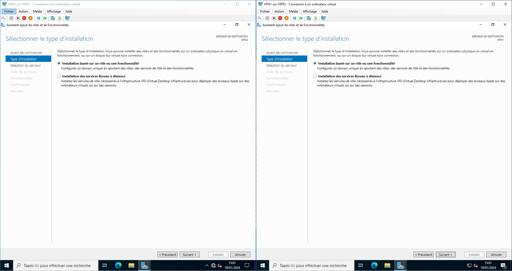Go to Sélection du serveur step on VPN2
The height and width of the screenshot is (271, 512).
[x=26, y=66]
